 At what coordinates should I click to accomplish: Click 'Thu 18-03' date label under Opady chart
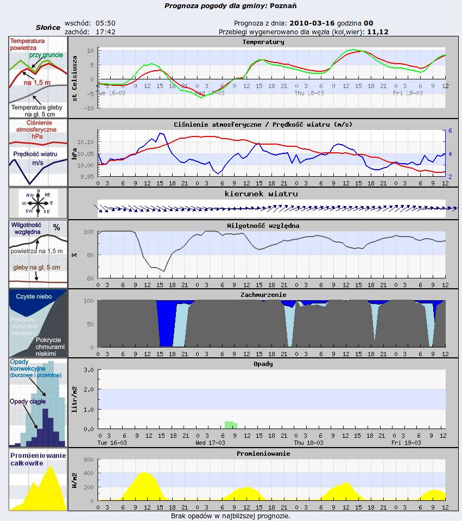pos(308,443)
